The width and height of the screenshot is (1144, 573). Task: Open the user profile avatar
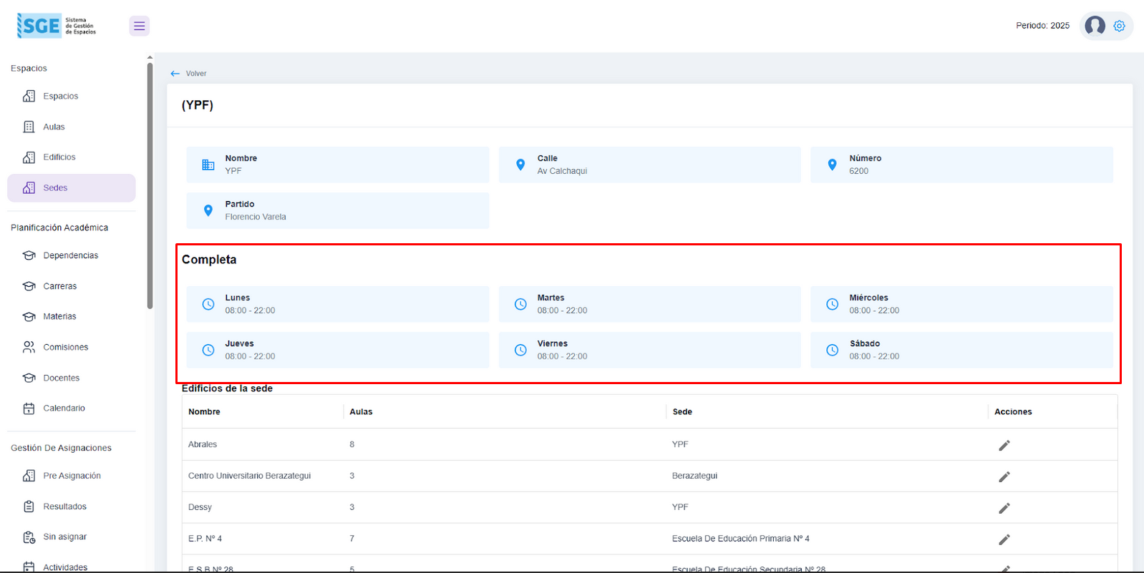(1095, 26)
